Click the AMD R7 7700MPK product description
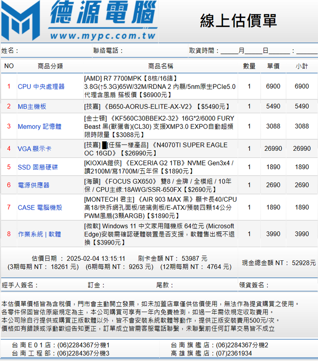 click(160, 86)
